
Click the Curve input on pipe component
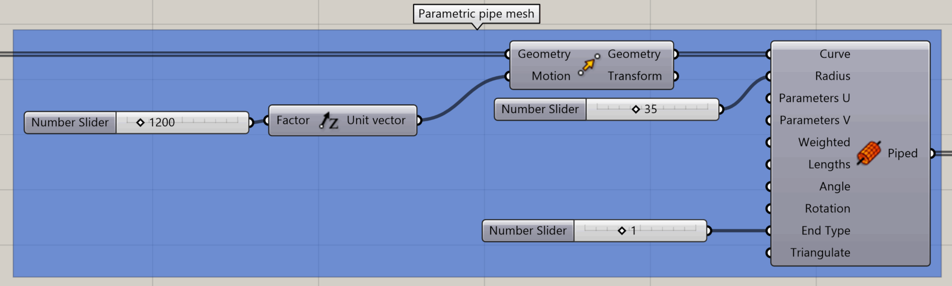[x=834, y=54]
